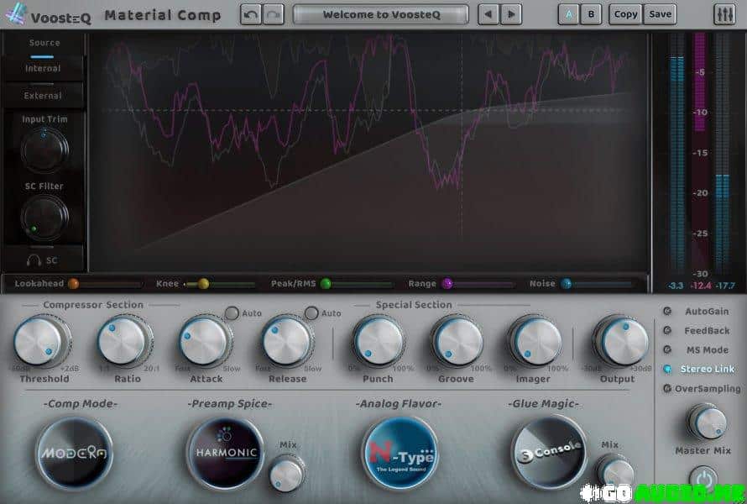The height and width of the screenshot is (504, 747).
Task: Click the plugin power bypass icon
Action: pos(703,478)
